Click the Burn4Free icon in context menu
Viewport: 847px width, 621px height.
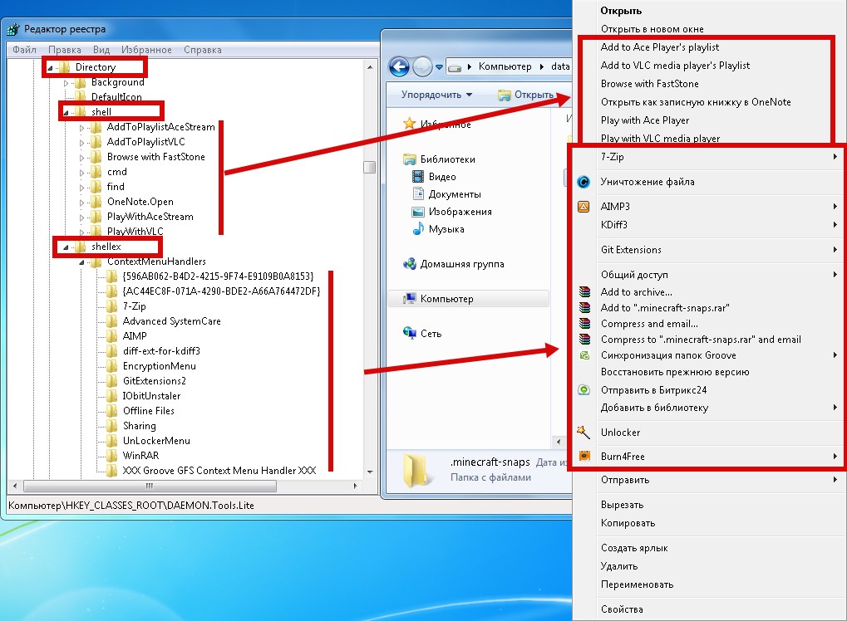[x=584, y=457]
